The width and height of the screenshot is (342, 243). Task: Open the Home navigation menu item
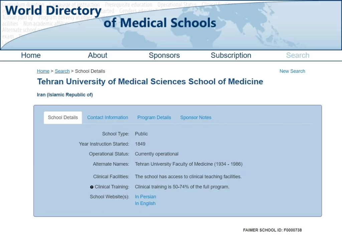[x=31, y=55]
